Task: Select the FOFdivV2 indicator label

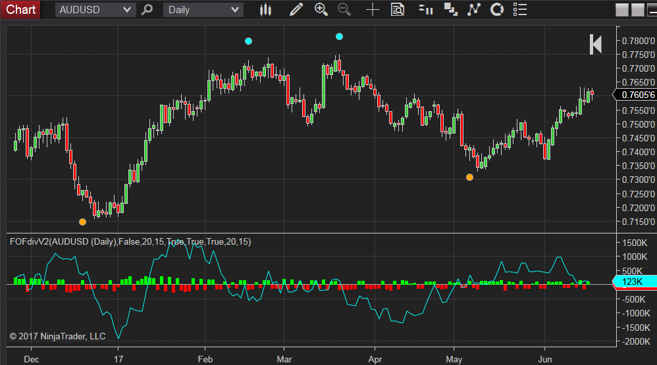Action: click(x=130, y=241)
